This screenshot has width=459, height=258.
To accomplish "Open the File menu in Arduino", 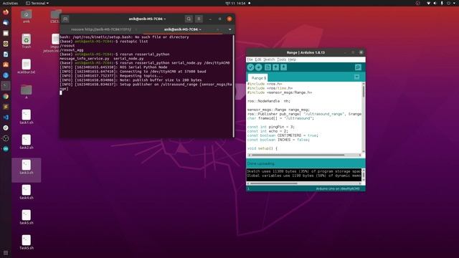I will click(250, 59).
